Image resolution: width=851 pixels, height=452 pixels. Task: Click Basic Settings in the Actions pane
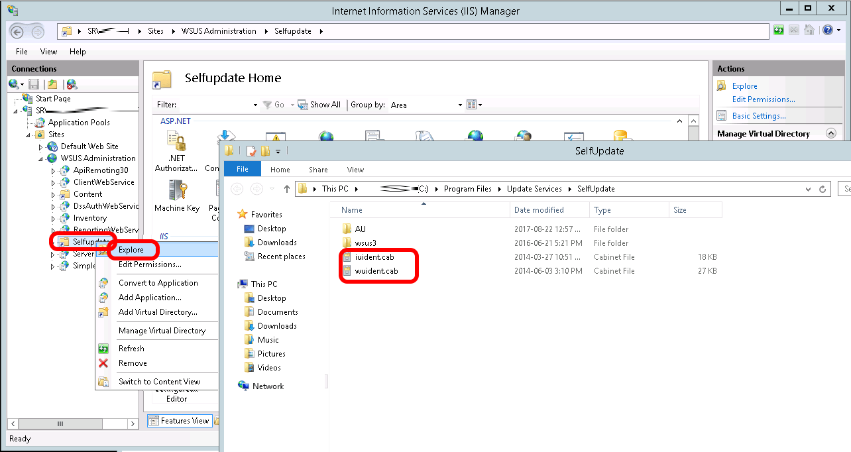pyautogui.click(x=758, y=116)
